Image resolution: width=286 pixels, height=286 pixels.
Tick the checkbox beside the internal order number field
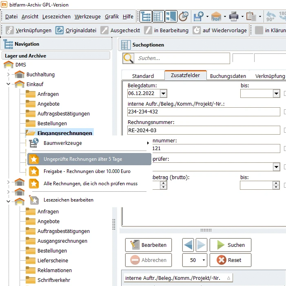click(285, 112)
